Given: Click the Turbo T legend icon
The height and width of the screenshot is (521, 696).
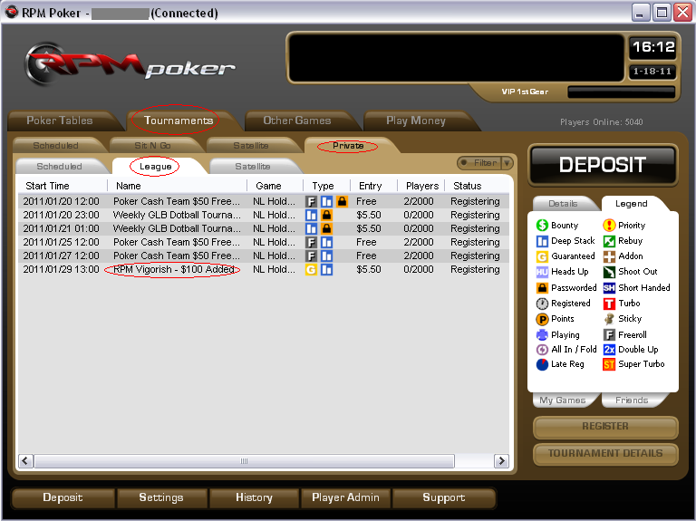Looking at the screenshot, I should point(609,304).
